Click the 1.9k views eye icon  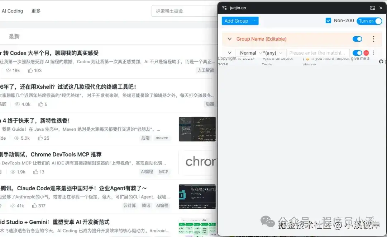[x=13, y=172]
